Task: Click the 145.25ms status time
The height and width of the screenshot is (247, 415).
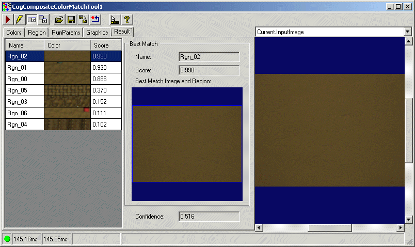Action: 56,239
